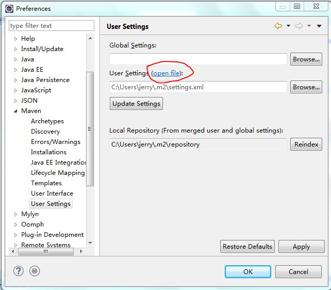Click the Cancel button
331x290 pixels.
click(x=299, y=271)
